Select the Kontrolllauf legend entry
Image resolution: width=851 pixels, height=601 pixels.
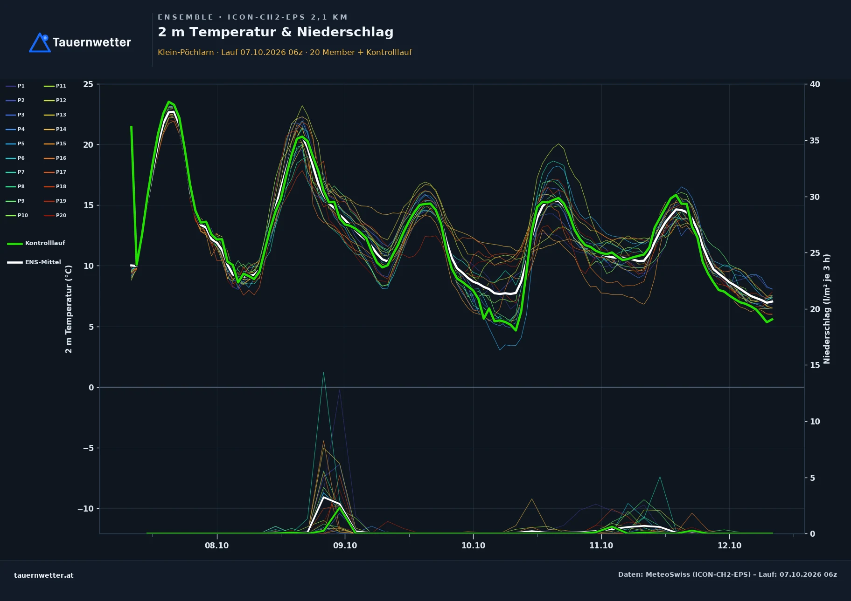click(x=36, y=243)
